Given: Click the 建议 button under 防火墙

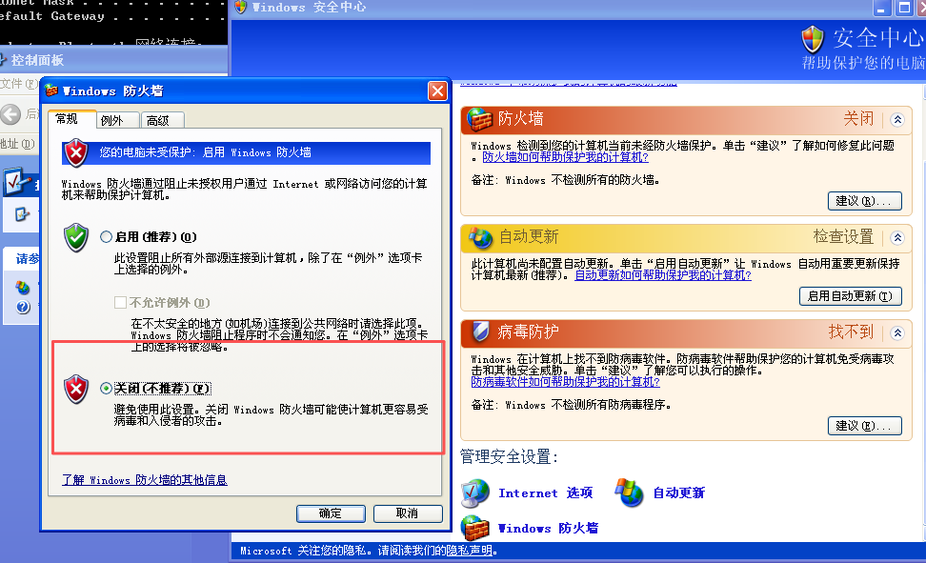Looking at the screenshot, I should [x=865, y=201].
